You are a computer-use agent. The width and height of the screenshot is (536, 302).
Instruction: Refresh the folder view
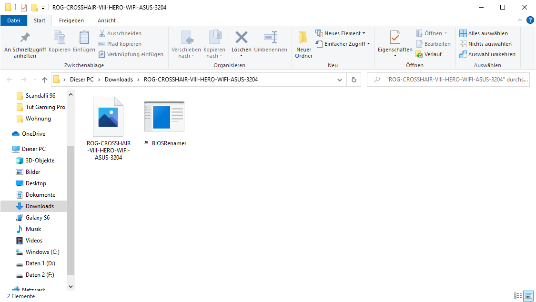point(354,80)
